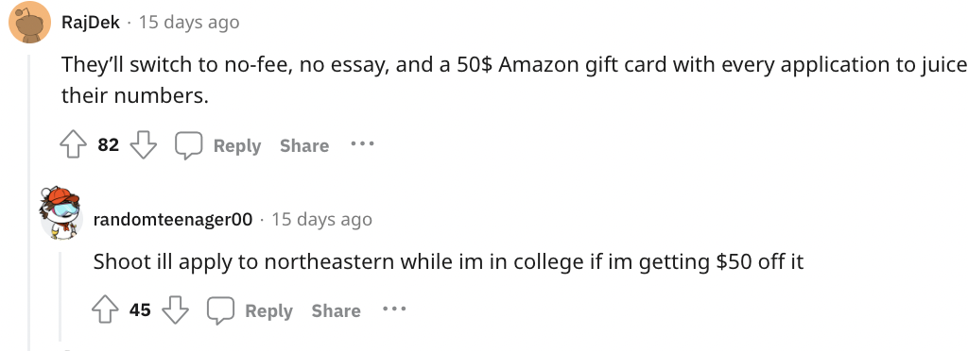Open the "15 days ago" timestamp beside RajDek

189,23
